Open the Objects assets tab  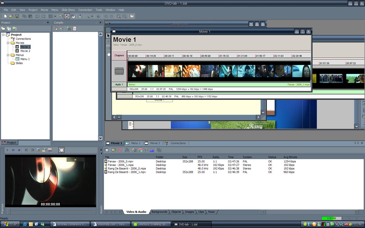click(x=176, y=212)
